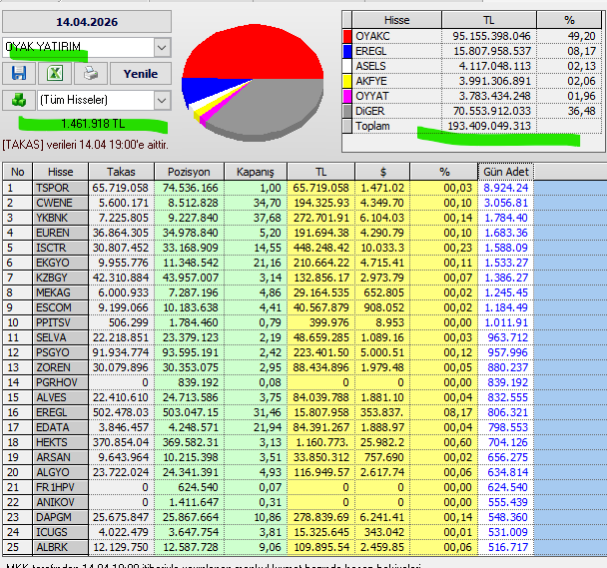Viewport: 607px width, 568px height.
Task: Select the PPITSV stock cell
Action: tap(60, 322)
